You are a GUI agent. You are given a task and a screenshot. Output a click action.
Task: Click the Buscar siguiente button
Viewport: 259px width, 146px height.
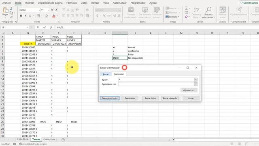(x=170, y=98)
